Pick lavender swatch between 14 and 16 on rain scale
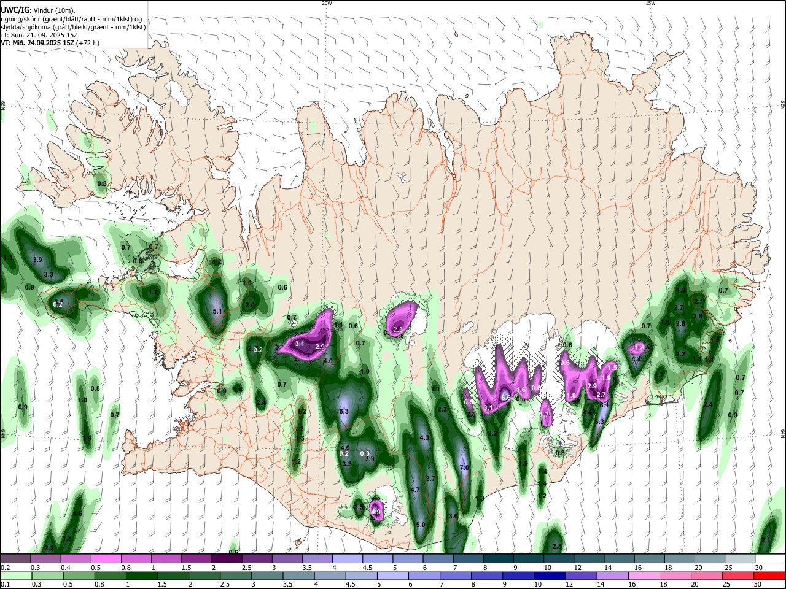The image size is (786, 589). click(612, 576)
